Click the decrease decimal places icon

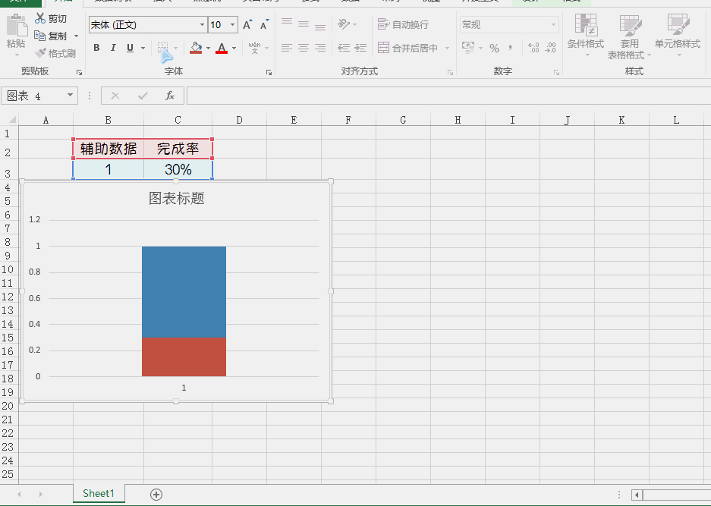tap(550, 48)
